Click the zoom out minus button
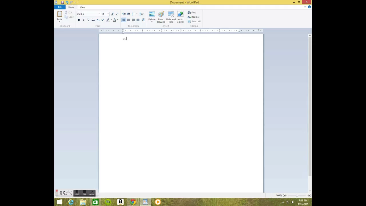This screenshot has width=366, height=206. point(285,195)
